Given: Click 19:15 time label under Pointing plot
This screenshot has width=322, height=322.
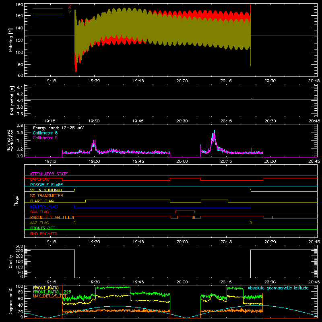Looking at the screenshot, I should pos(50,81).
